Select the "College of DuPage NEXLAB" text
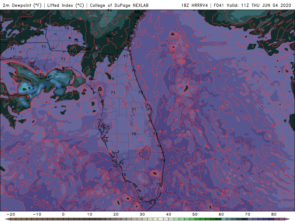 point(119,6)
